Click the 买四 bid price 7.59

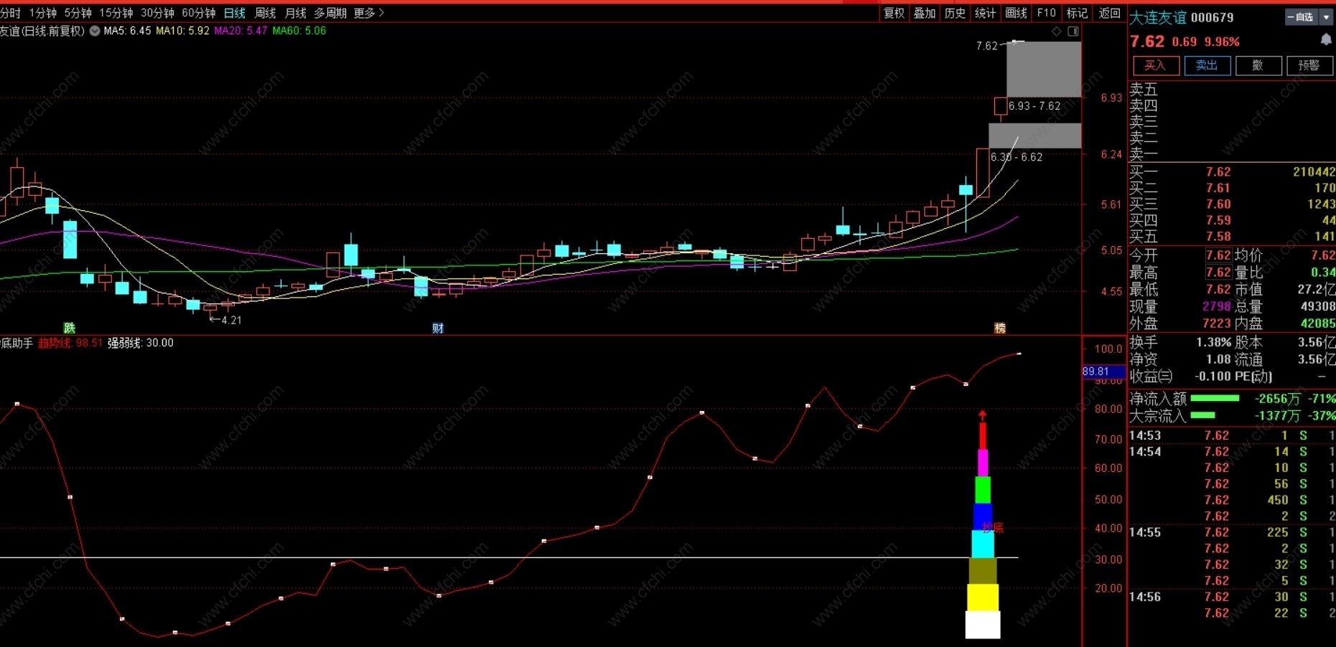[1218, 220]
